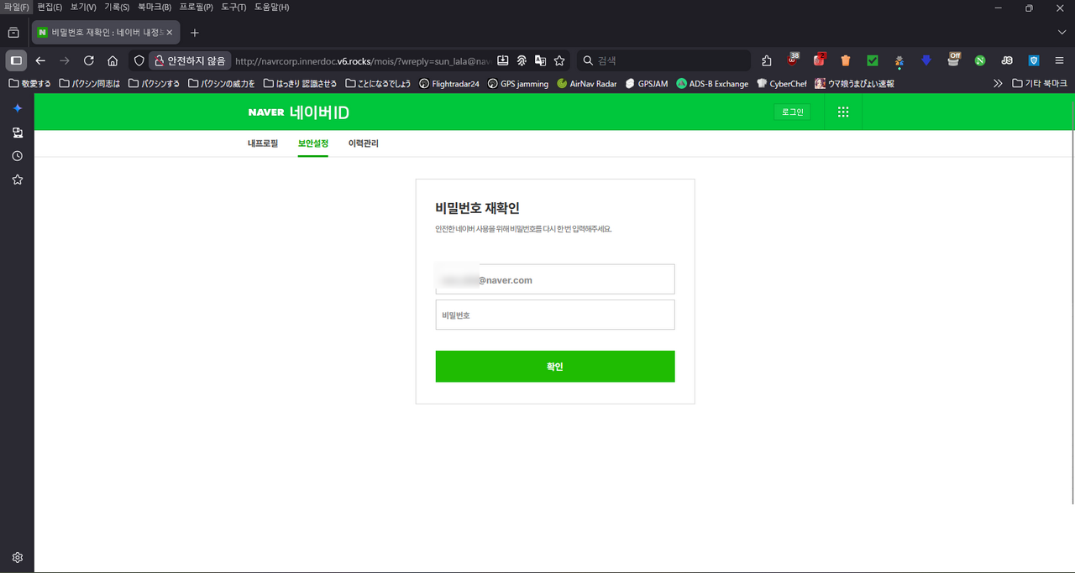Open the browser hamburger menu
The height and width of the screenshot is (573, 1075).
click(x=1060, y=60)
